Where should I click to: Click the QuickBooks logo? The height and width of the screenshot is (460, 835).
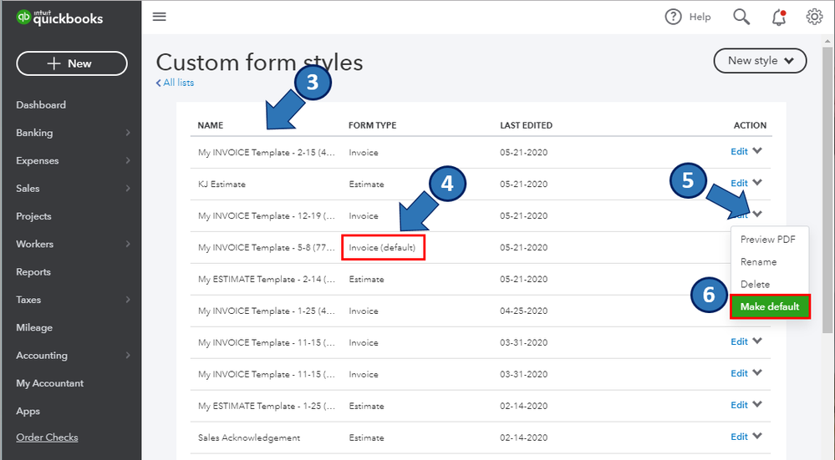pyautogui.click(x=60, y=18)
